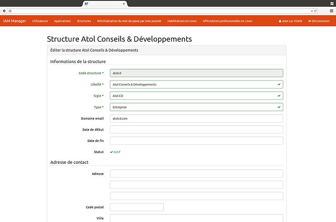
Task: Open the Type dropdown showing Entreprise
Action: tap(196, 107)
